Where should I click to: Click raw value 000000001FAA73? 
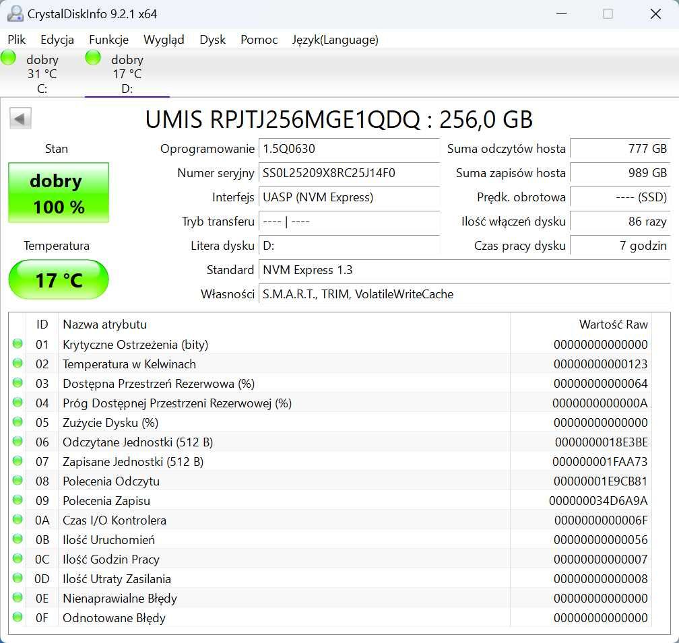click(x=600, y=462)
